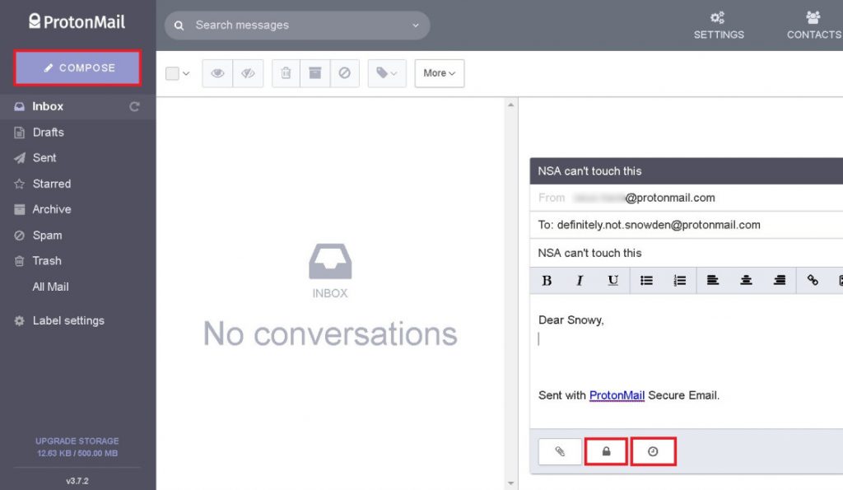Screen dimensions: 843x490
Task: Center align the text
Action: click(746, 280)
